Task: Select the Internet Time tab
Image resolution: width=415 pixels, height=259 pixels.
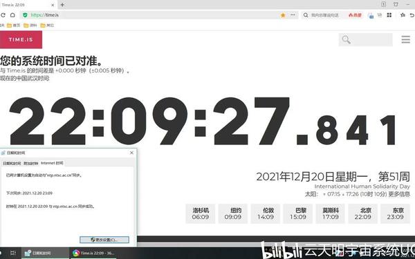Action: (52, 163)
